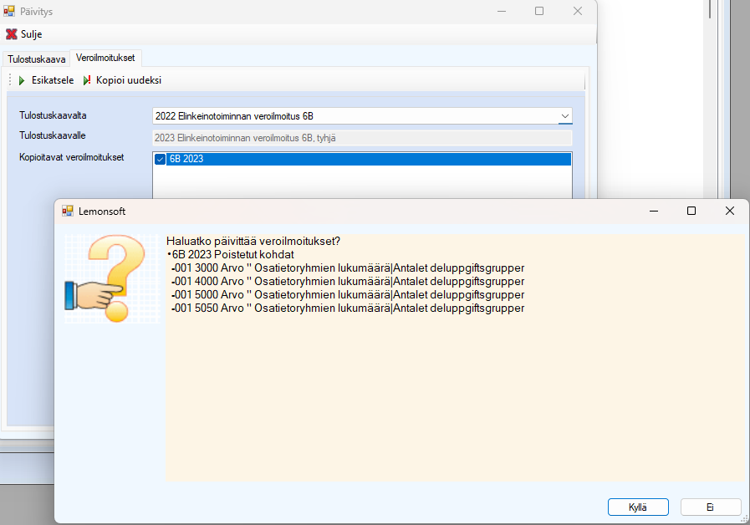Screen dimensions: 750x525
Task: Click the background window's scrollbar thumb
Action: coord(709,9)
